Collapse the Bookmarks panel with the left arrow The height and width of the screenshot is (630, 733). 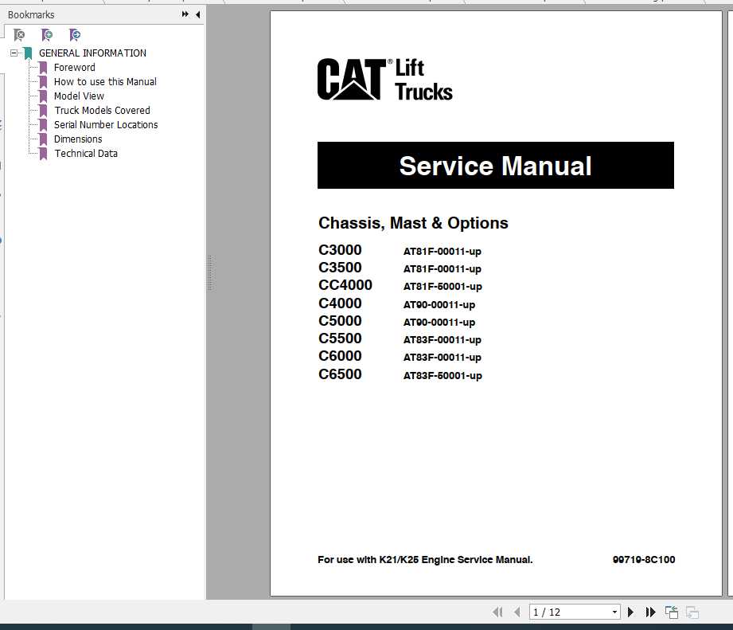(x=197, y=14)
